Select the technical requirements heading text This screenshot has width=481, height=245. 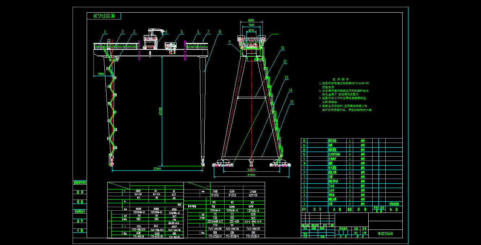[x=340, y=79]
